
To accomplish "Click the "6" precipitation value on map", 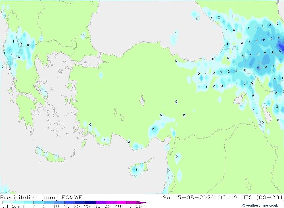I will click(x=280, y=51).
